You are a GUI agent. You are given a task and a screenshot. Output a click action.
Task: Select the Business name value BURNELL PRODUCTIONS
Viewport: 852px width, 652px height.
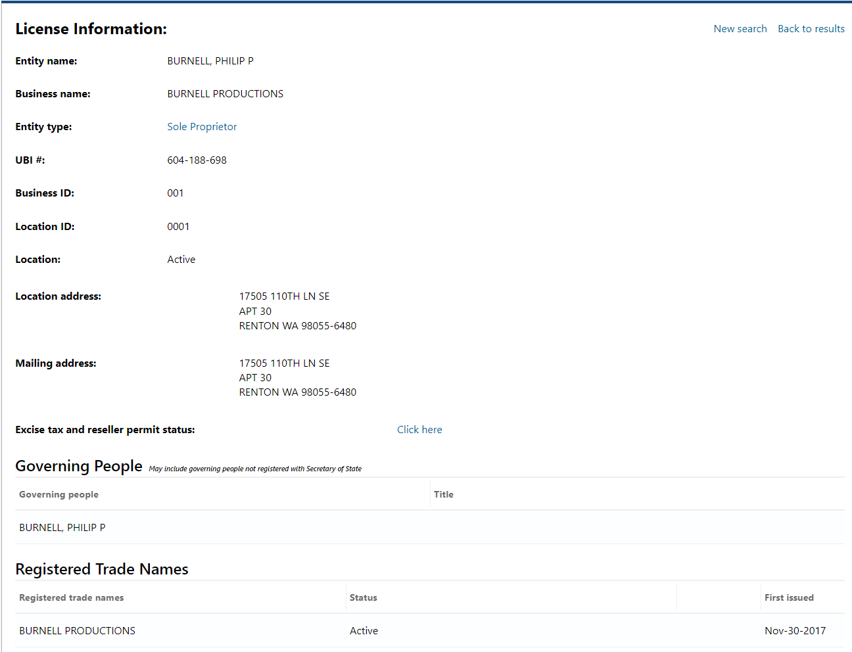pos(225,94)
